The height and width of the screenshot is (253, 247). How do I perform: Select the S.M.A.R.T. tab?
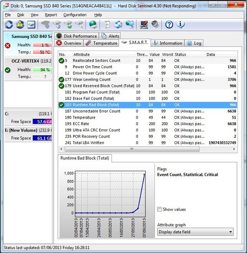point(135,43)
